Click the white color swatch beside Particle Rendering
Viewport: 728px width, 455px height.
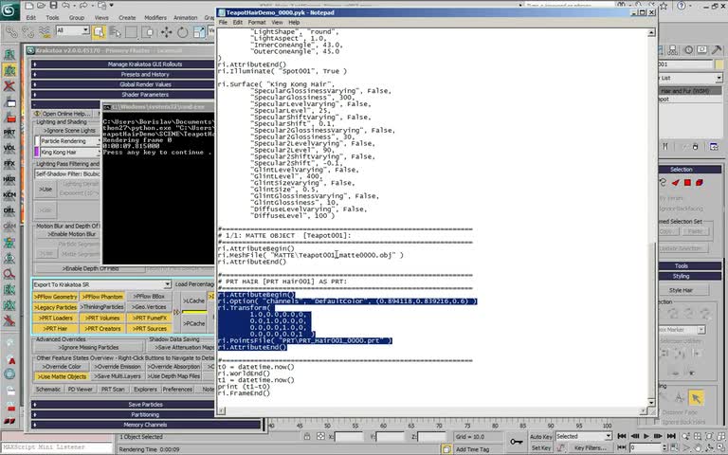(x=37, y=140)
